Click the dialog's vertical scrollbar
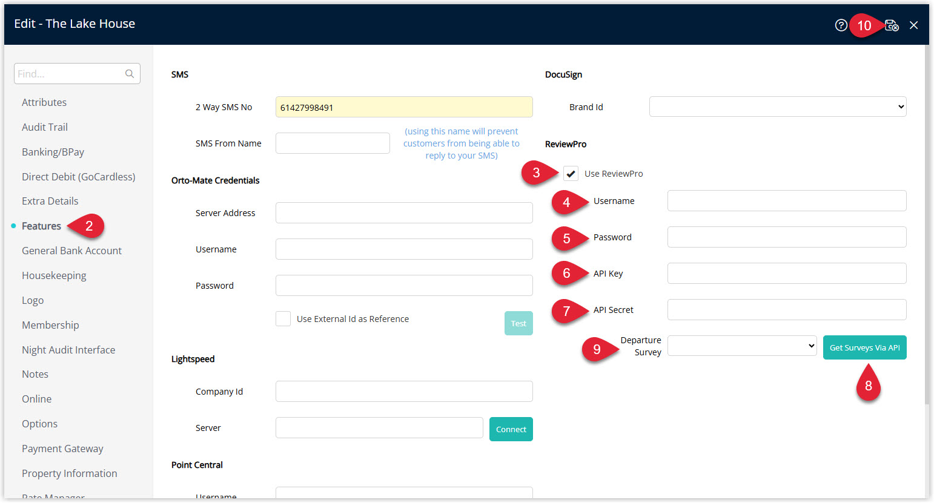Image resolution: width=934 pixels, height=503 pixels. (x=927, y=224)
